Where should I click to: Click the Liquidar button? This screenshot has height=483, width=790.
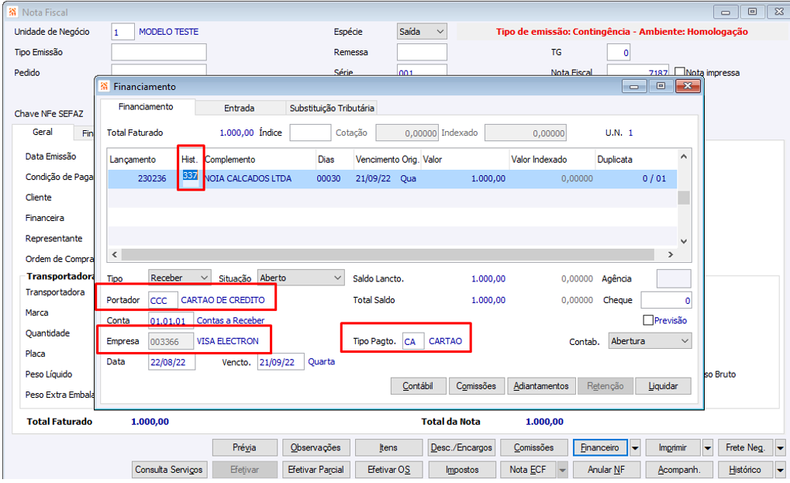tap(663, 386)
